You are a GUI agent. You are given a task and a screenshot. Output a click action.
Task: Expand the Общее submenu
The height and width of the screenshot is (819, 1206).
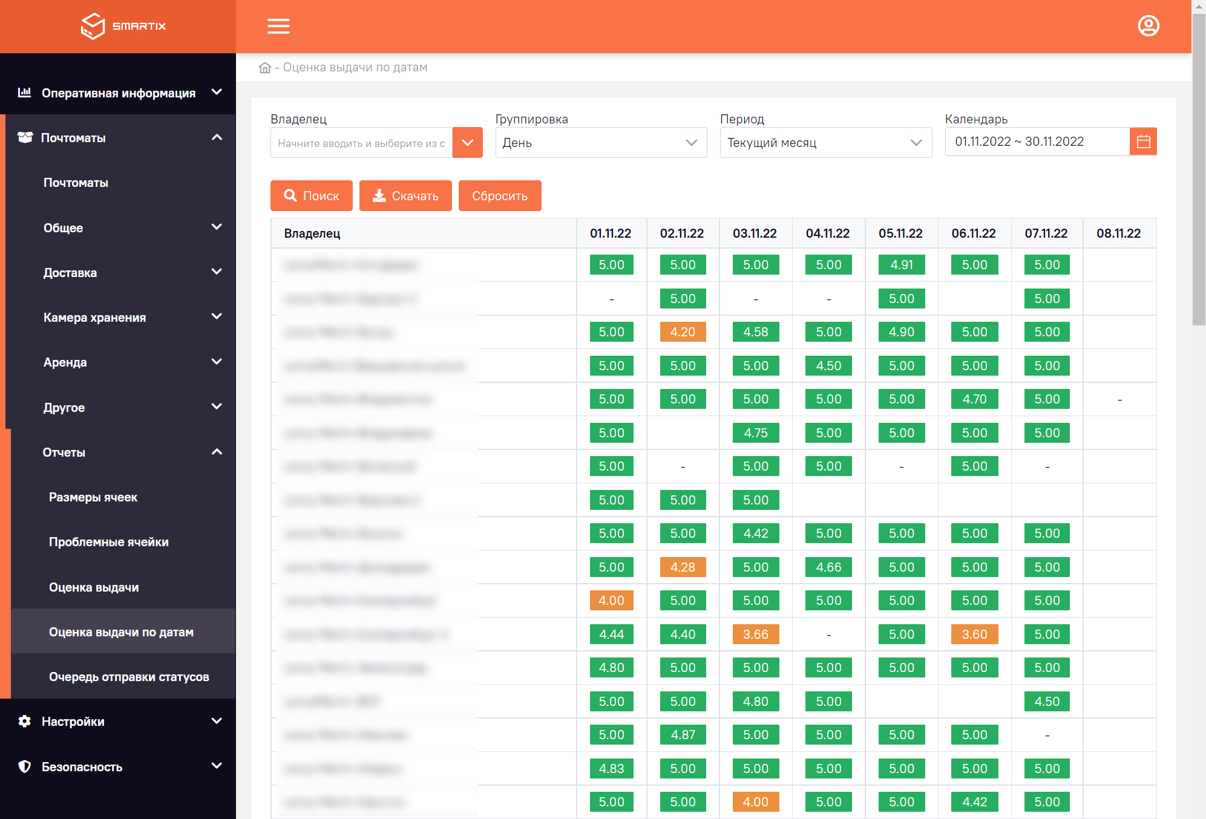[x=217, y=227]
